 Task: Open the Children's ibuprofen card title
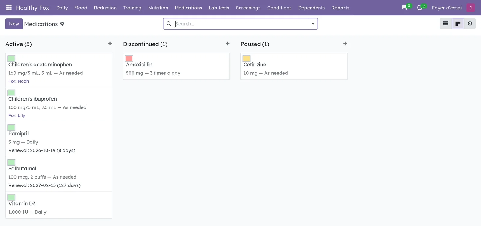coord(32,99)
